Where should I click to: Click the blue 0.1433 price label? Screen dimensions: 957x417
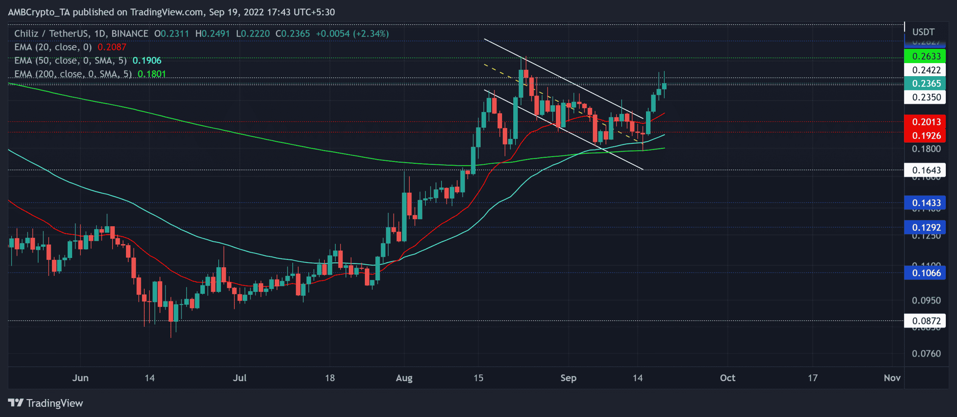click(x=925, y=203)
